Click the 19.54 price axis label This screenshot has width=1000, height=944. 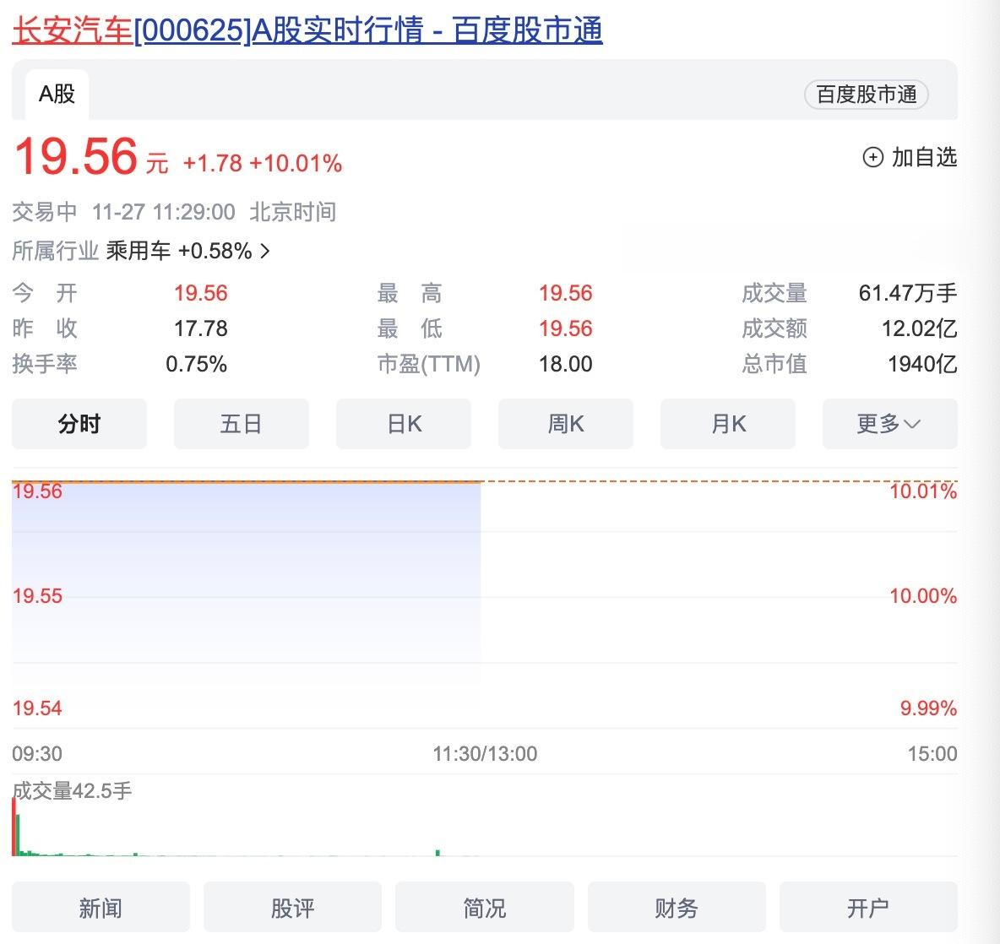[x=38, y=708]
